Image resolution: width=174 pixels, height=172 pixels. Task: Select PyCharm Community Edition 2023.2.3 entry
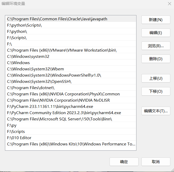click(x=64, y=113)
